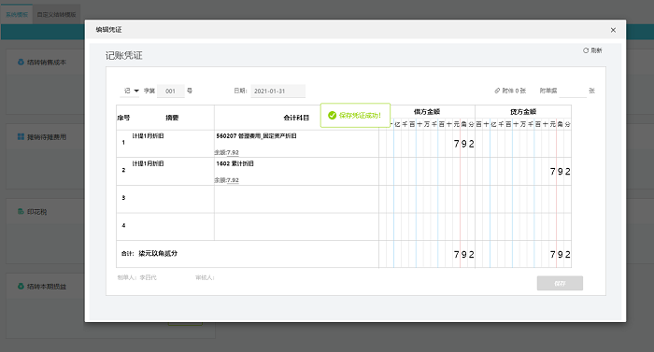This screenshot has height=352, width=654.
Task: Click account 560207 管理费用_固定资产折旧
Action: 257,136
